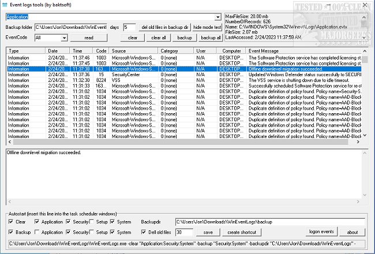Click the about button
This screenshot has height=254, width=375.
tap(352, 232)
